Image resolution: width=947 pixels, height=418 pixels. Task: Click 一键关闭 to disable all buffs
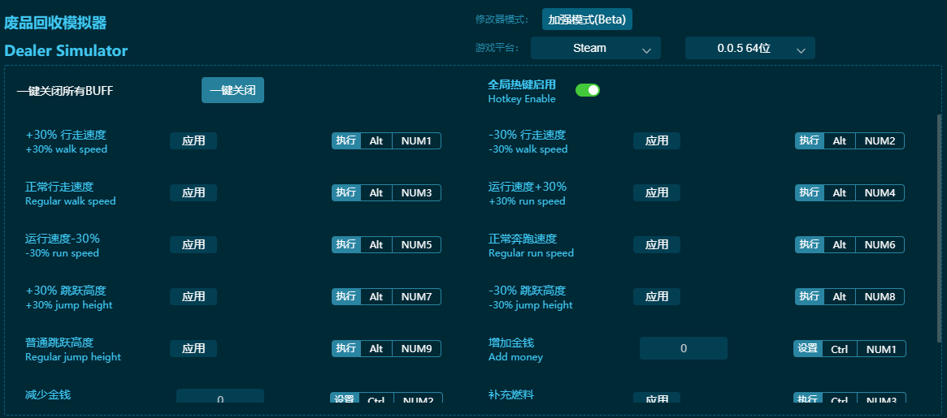click(x=232, y=90)
